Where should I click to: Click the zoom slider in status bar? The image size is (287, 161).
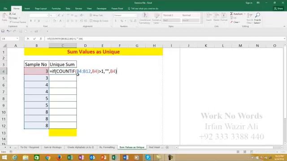coord(267,152)
